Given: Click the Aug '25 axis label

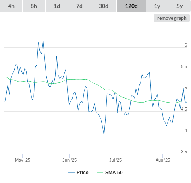Looking at the screenshot, I should [163, 160].
